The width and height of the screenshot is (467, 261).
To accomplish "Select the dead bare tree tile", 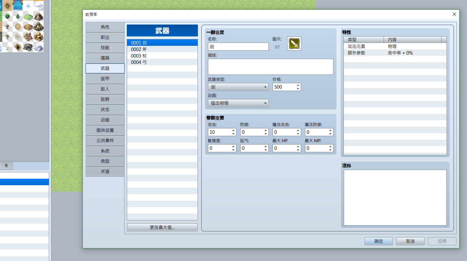I will coord(7,26).
